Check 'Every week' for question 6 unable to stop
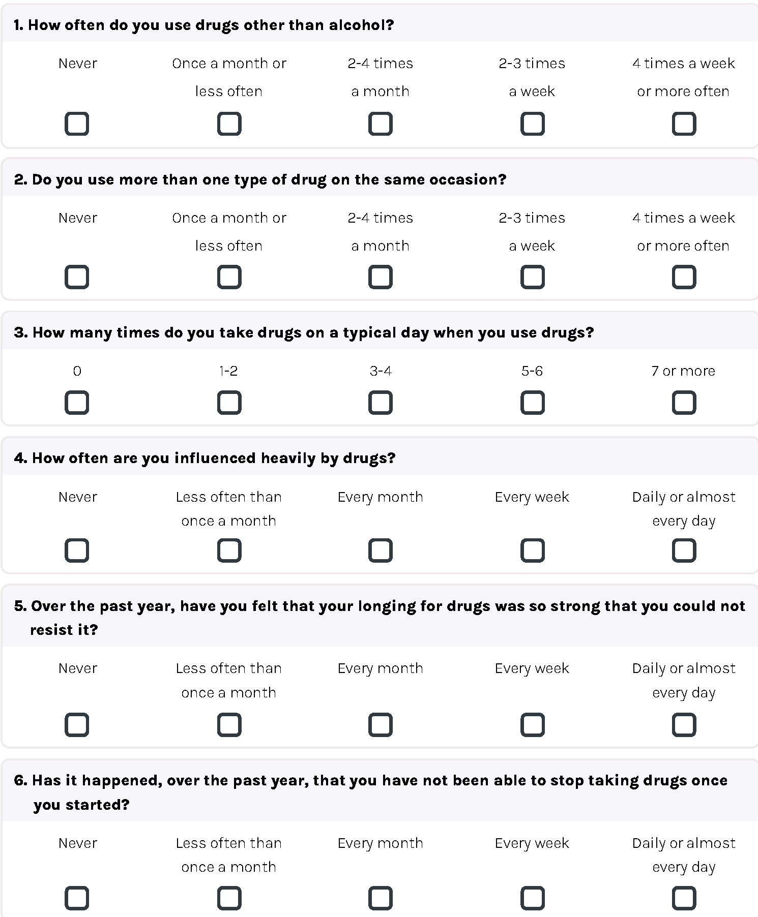 click(x=533, y=899)
